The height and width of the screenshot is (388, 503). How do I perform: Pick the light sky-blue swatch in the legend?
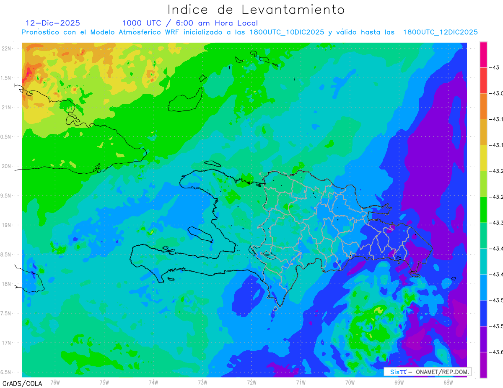(483, 287)
